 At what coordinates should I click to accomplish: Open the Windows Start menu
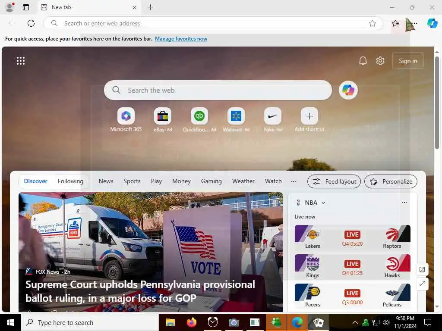coord(10,322)
